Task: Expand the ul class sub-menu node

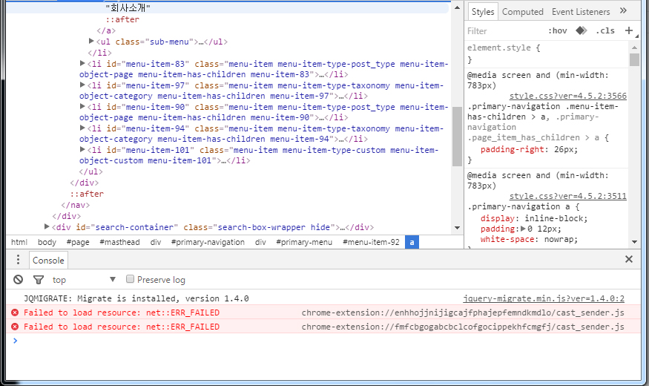Action: point(91,41)
